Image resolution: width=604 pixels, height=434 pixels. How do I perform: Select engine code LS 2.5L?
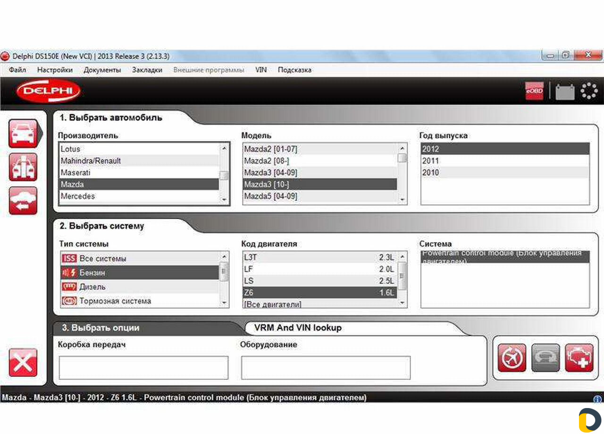point(320,281)
